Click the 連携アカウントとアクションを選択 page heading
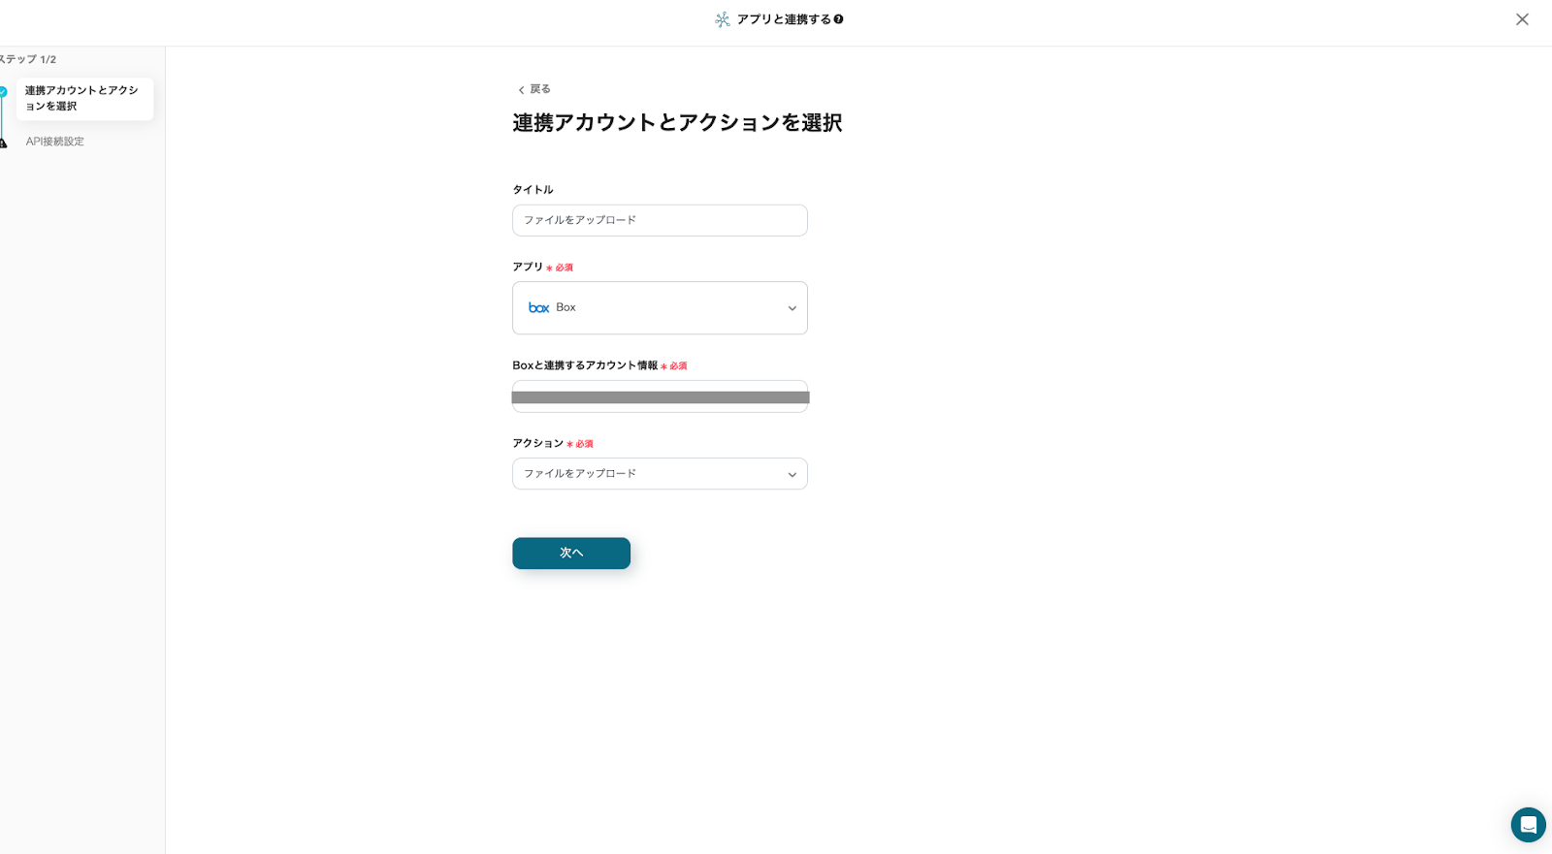Image resolution: width=1552 pixels, height=854 pixels. pyautogui.click(x=676, y=123)
